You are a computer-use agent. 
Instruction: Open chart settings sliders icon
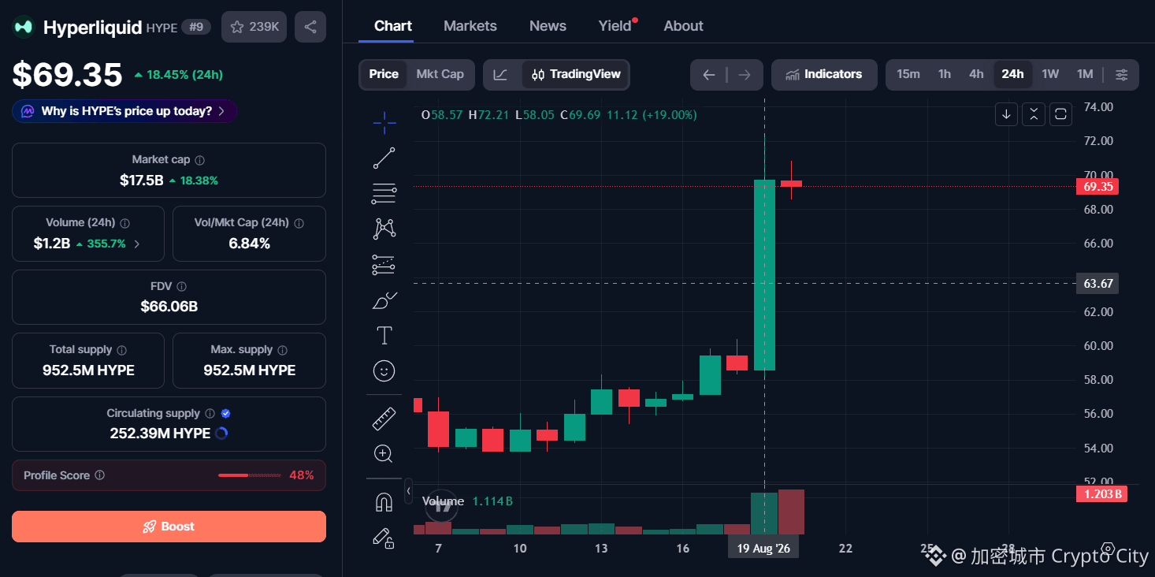(1122, 75)
